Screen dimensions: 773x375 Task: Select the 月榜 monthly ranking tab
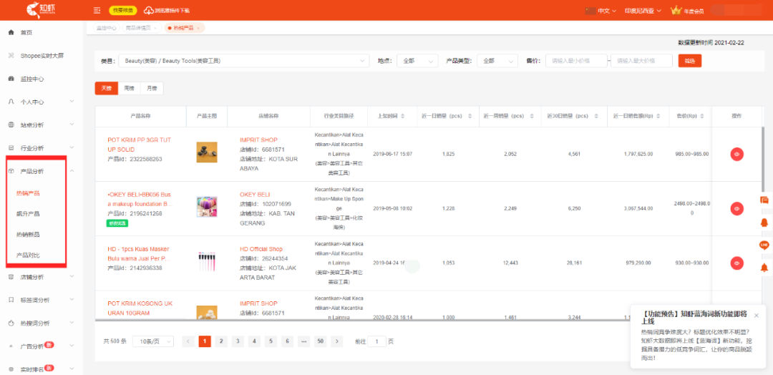pos(152,88)
